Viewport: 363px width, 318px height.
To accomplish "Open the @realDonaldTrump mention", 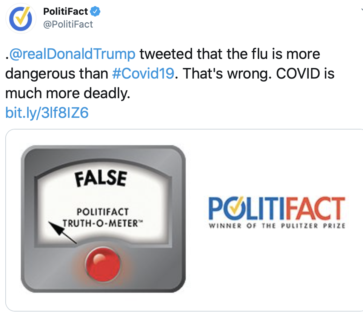I will [x=72, y=54].
